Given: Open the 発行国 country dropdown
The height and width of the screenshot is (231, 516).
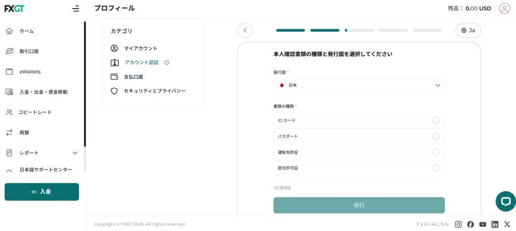Looking at the screenshot, I should coord(359,86).
